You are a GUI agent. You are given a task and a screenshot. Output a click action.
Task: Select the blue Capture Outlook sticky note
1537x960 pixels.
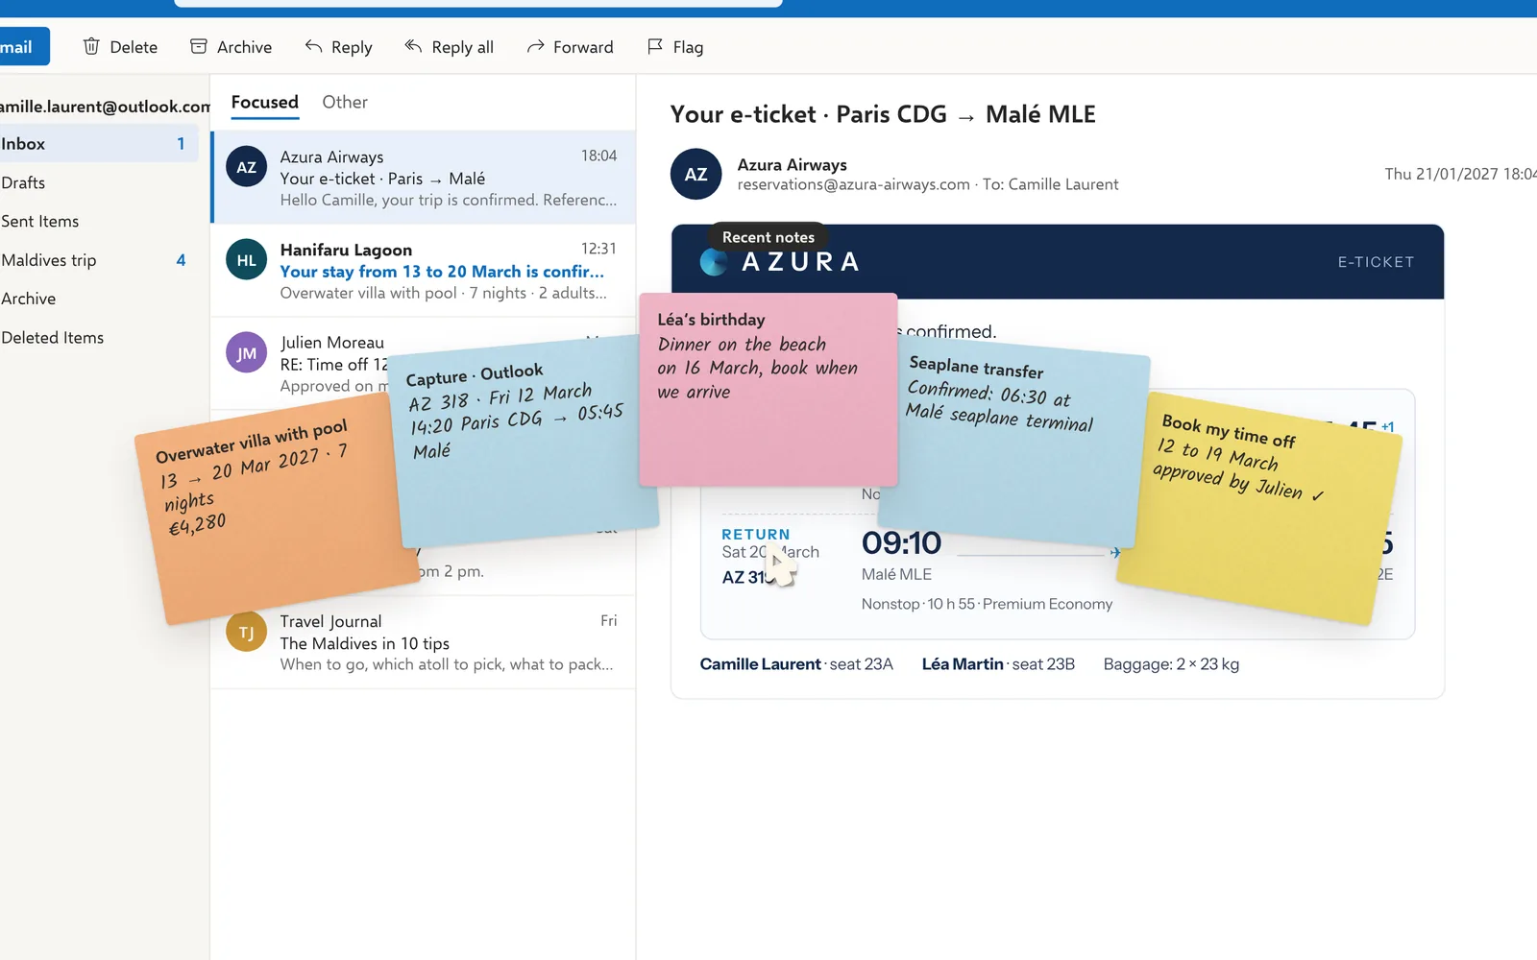pos(524,442)
